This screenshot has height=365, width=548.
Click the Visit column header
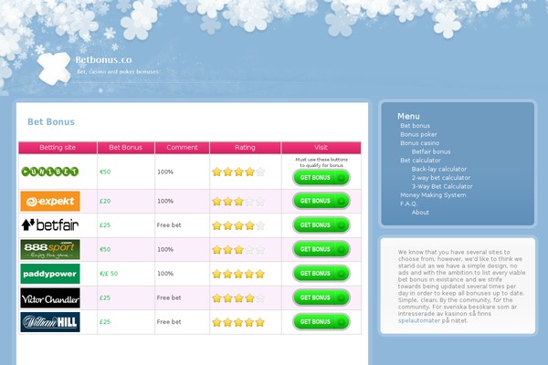click(321, 148)
